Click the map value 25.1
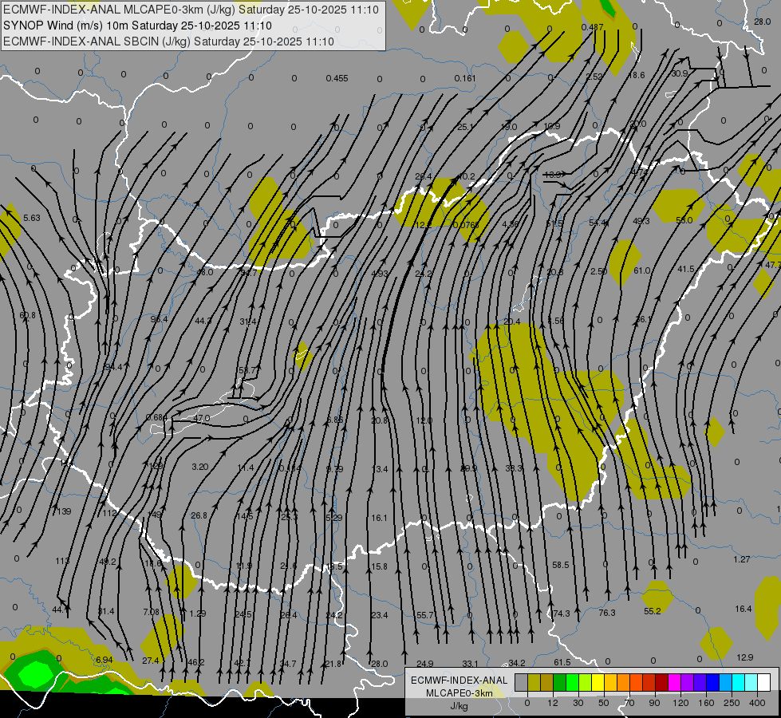 click(465, 127)
